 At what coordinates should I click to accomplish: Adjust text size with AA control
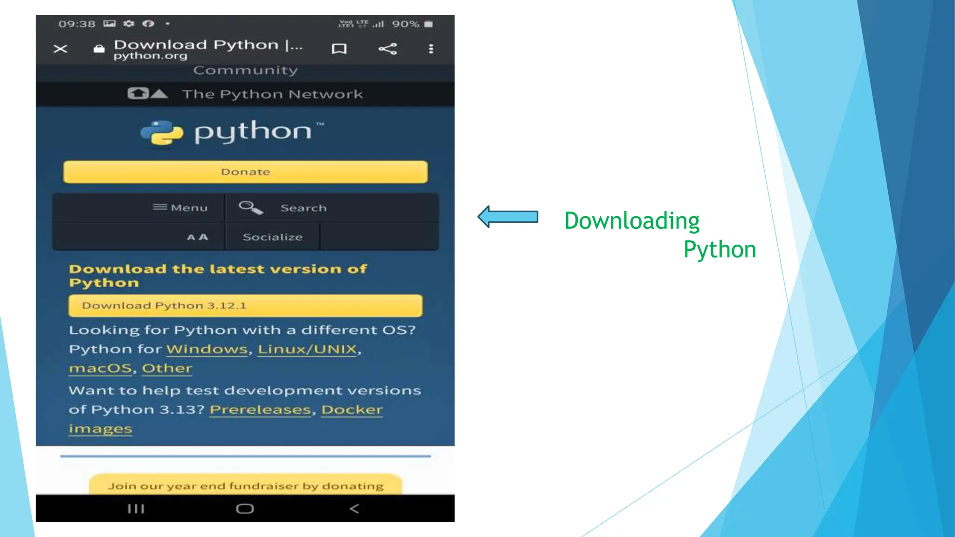coord(197,237)
